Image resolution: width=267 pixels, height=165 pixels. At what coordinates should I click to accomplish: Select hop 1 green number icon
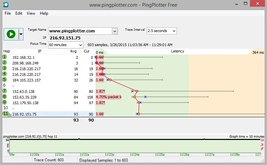click(5, 57)
